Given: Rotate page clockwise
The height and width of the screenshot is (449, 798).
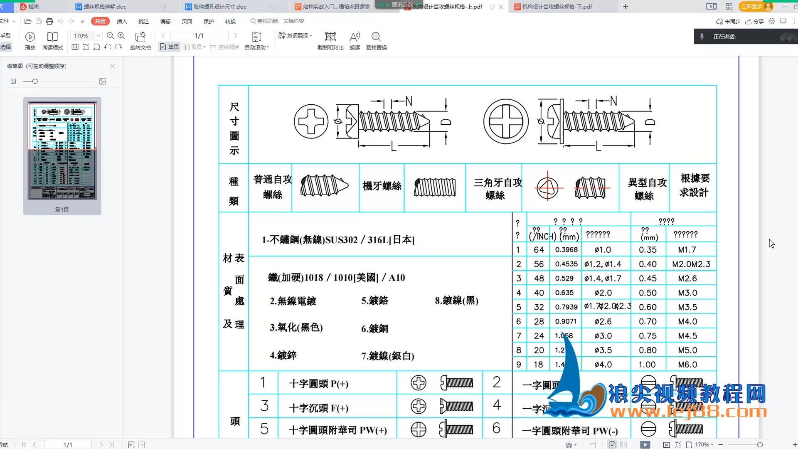Looking at the screenshot, I should pyautogui.click(x=118, y=47).
